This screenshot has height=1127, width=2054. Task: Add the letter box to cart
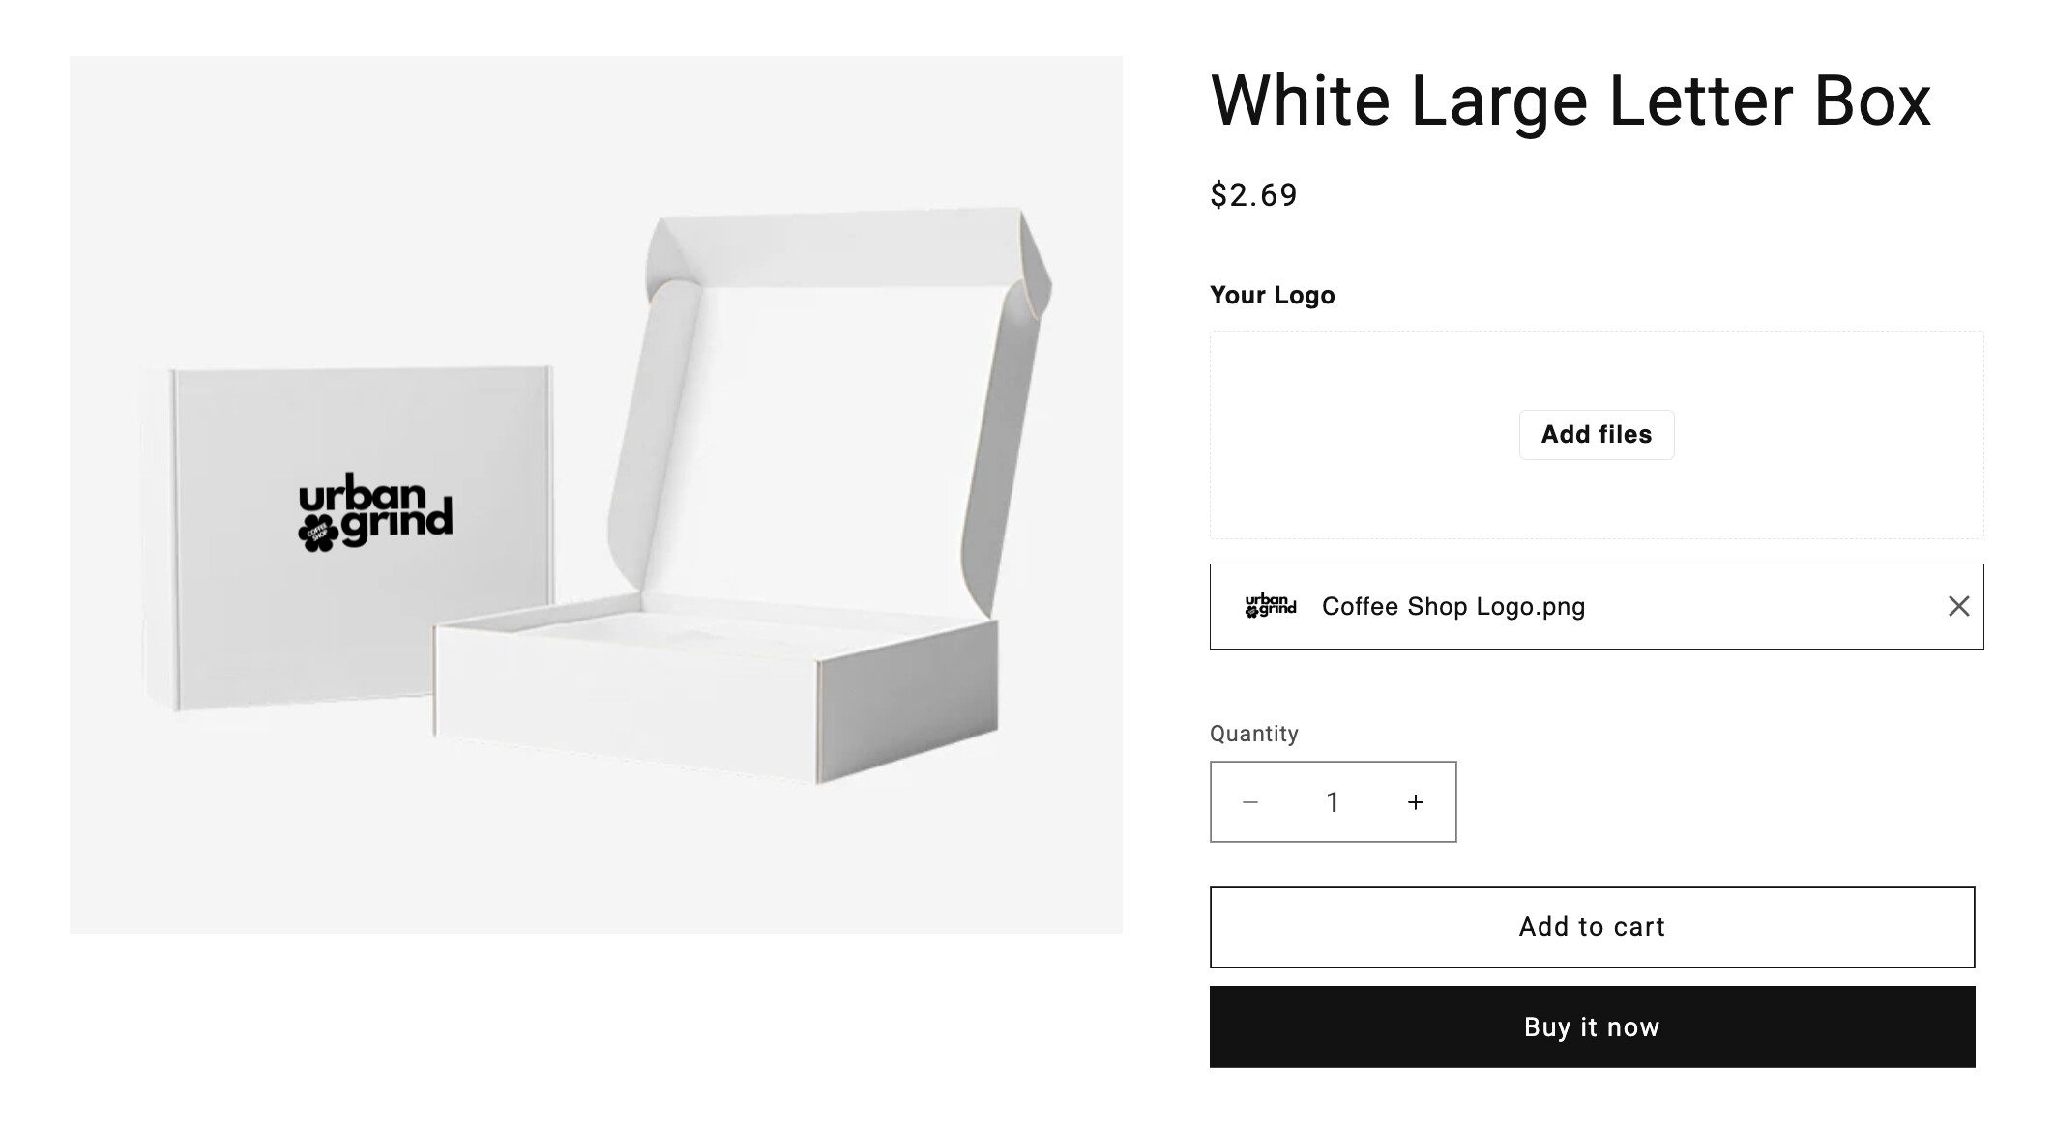point(1592,927)
